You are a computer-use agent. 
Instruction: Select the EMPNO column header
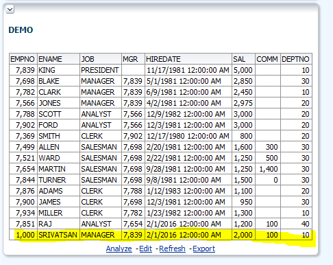pyautogui.click(x=23, y=59)
